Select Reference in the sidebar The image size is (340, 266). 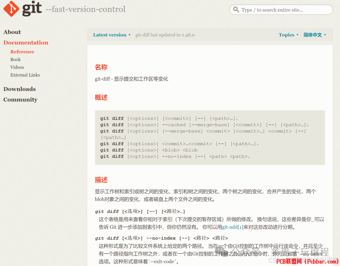point(22,52)
